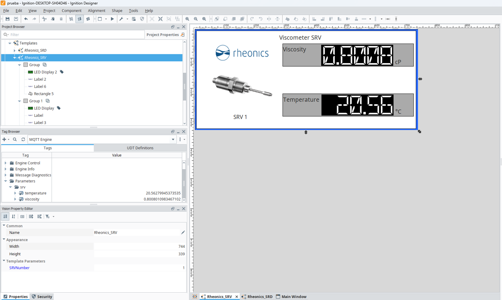The height and width of the screenshot is (300, 502).
Task: Click the Cut scissors icon
Action: [44, 19]
